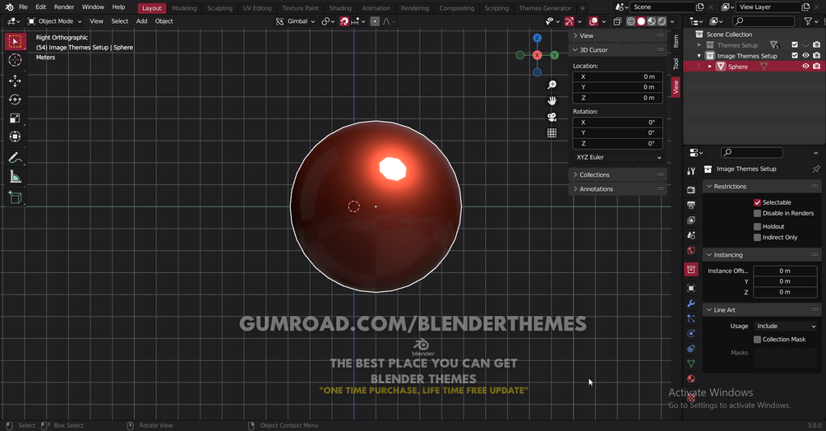Choose the Move tool
Image resolution: width=826 pixels, height=431 pixels.
tap(15, 81)
